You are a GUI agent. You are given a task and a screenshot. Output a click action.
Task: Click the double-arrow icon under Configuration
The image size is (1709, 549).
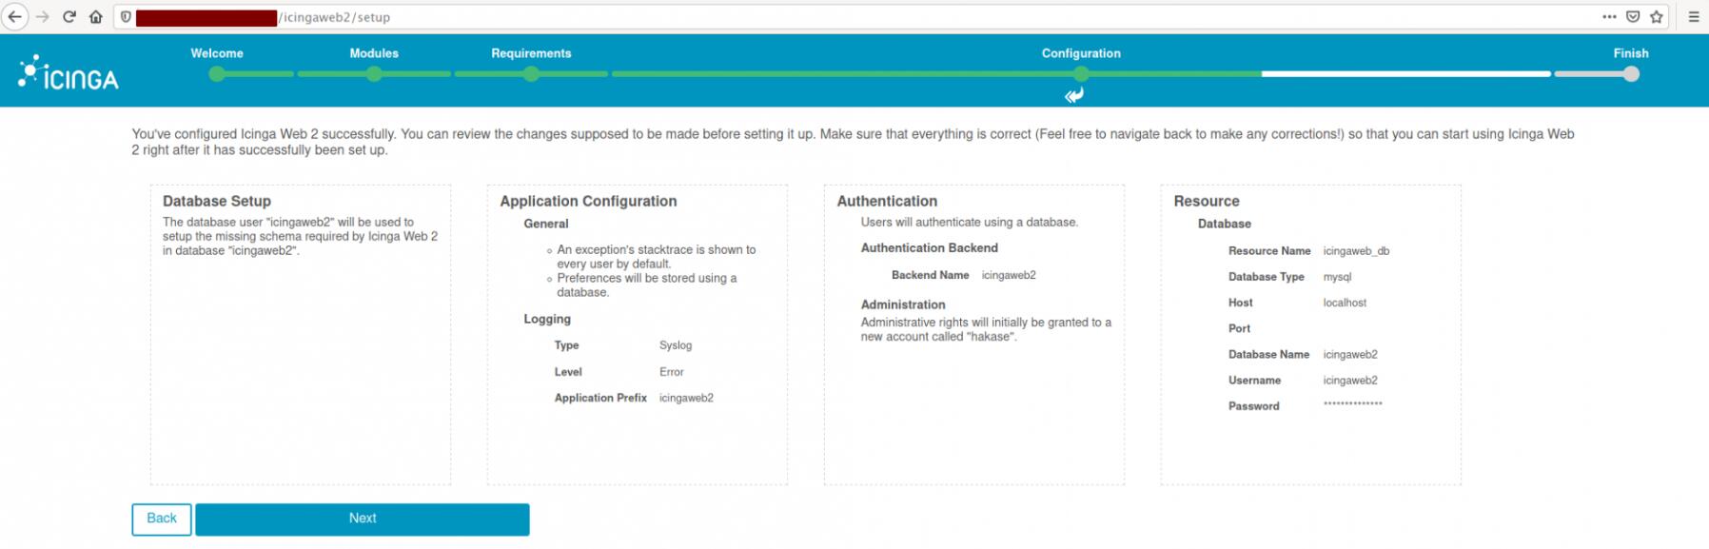coord(1074,95)
